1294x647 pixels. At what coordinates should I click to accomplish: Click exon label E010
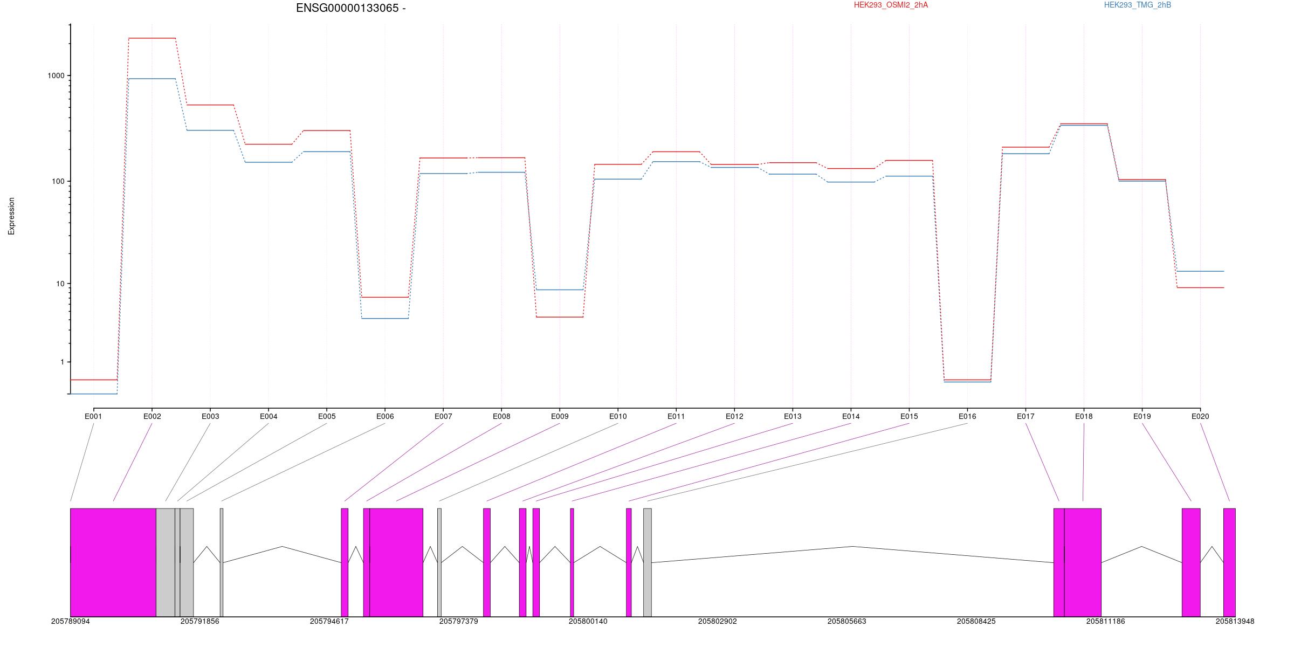pyautogui.click(x=618, y=416)
